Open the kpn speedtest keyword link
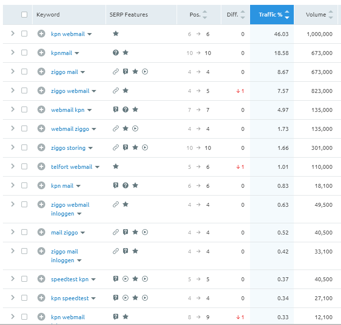Screen dimensions: 341x325 pos(70,298)
